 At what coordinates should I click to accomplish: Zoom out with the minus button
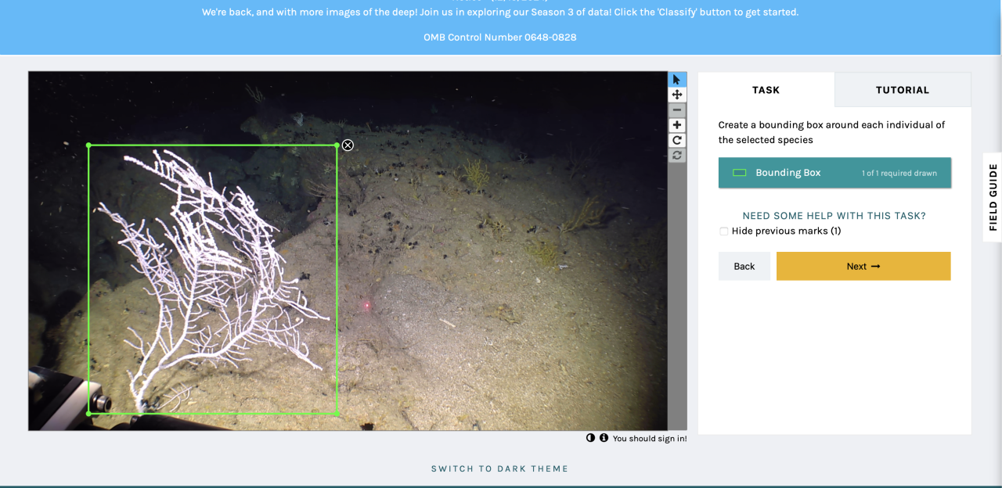pyautogui.click(x=677, y=110)
